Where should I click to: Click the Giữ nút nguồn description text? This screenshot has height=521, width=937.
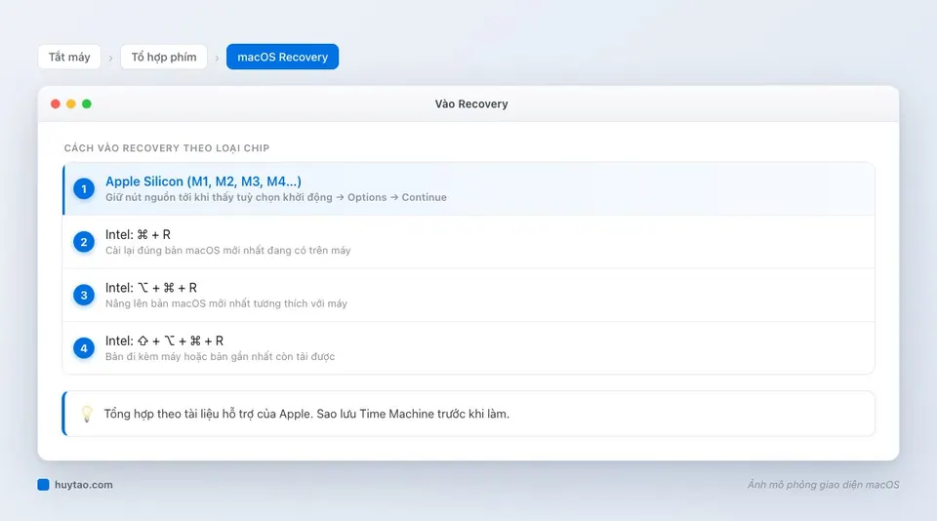click(x=276, y=197)
